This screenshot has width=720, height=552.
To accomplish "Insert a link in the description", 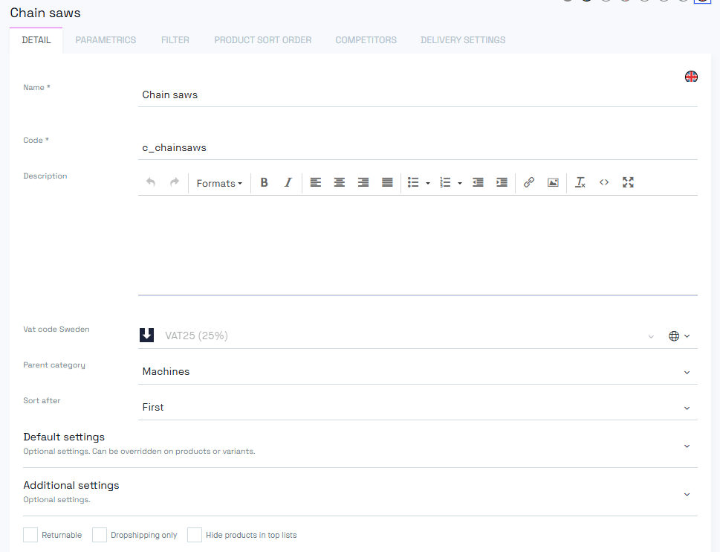I will click(529, 183).
